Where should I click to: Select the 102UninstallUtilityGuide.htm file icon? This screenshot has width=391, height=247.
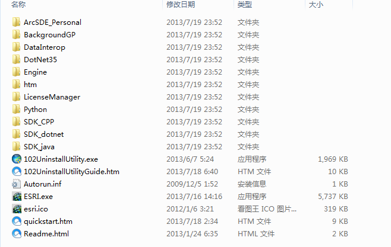point(17,171)
